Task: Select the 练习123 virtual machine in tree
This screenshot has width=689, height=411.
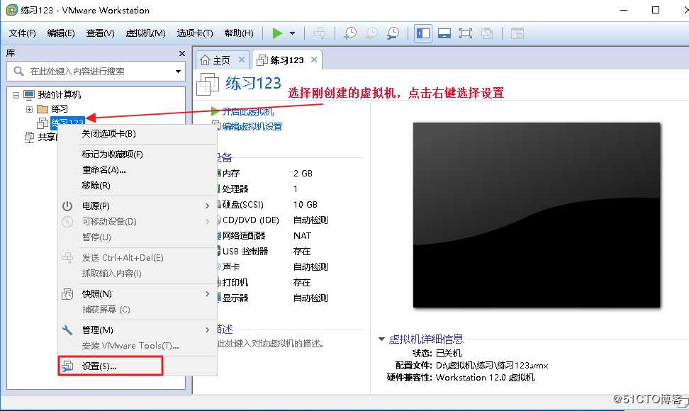Action: coord(67,122)
